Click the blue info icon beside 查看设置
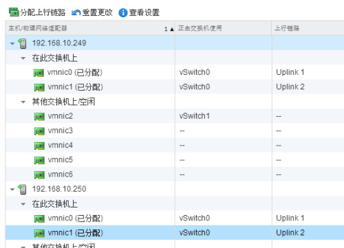The height and width of the screenshot is (248, 344). pyautogui.click(x=122, y=12)
